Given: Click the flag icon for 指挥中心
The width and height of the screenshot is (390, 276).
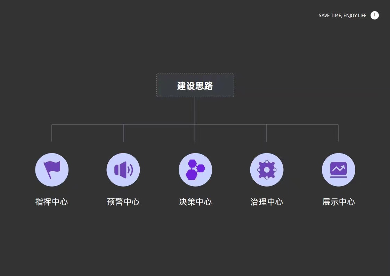Looking at the screenshot, I should click(52, 169).
